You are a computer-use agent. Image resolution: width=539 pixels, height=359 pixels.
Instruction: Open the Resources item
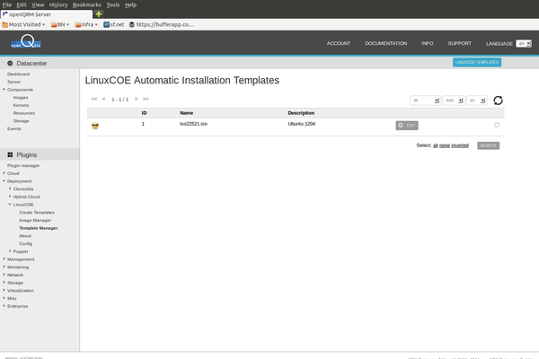(x=24, y=113)
